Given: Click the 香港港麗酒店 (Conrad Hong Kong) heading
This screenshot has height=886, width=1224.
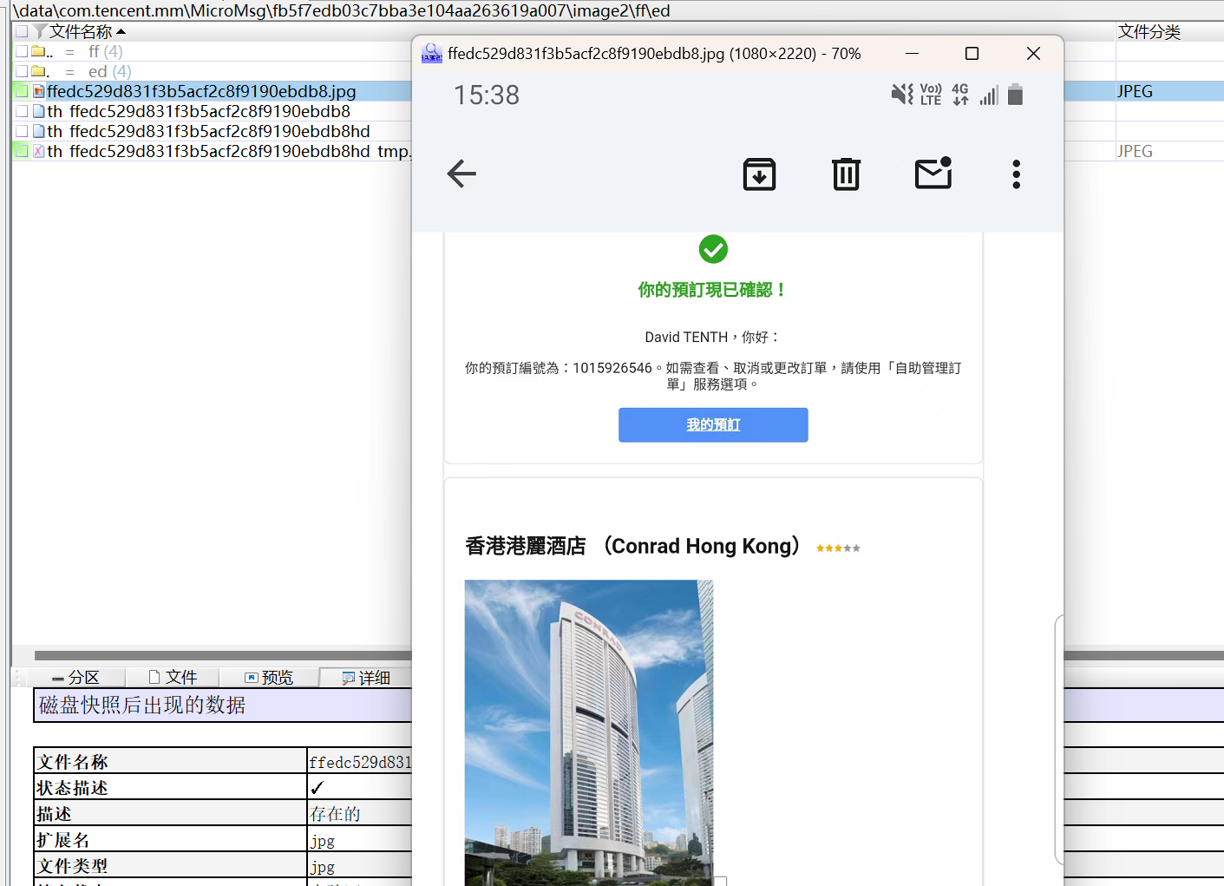Looking at the screenshot, I should 632,546.
